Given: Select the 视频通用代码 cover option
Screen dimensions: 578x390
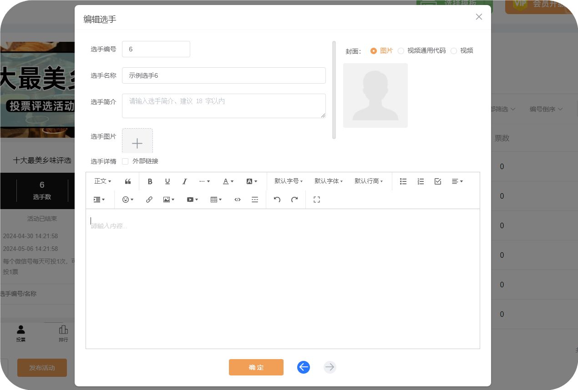Looking at the screenshot, I should point(401,51).
